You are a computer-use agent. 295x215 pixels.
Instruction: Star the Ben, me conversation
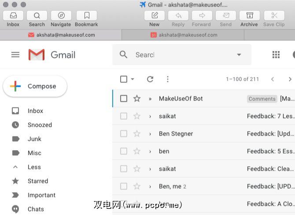pyautogui.click(x=137, y=186)
